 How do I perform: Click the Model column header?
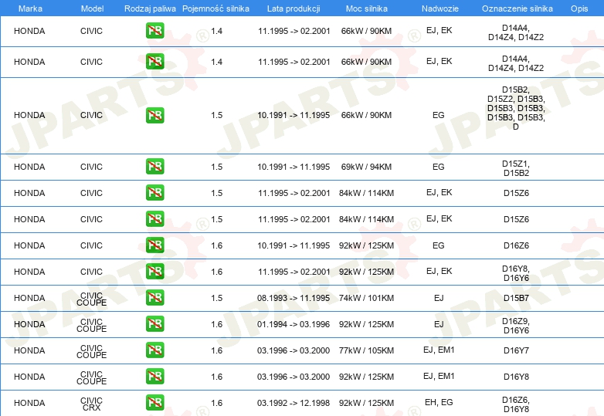(92, 8)
